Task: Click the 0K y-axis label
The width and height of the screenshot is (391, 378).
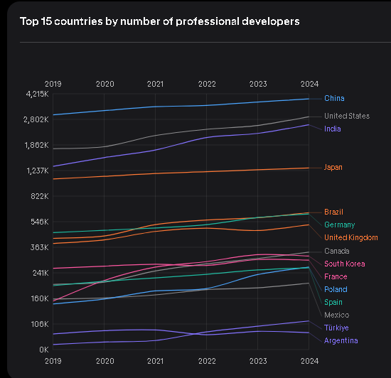Action: 43,350
